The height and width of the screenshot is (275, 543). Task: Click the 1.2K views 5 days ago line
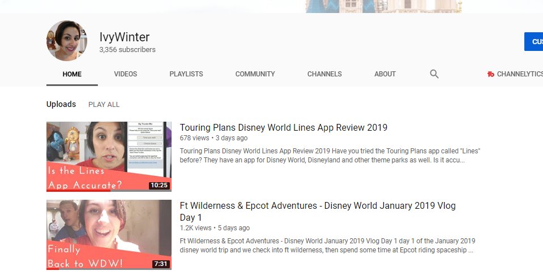pos(215,228)
